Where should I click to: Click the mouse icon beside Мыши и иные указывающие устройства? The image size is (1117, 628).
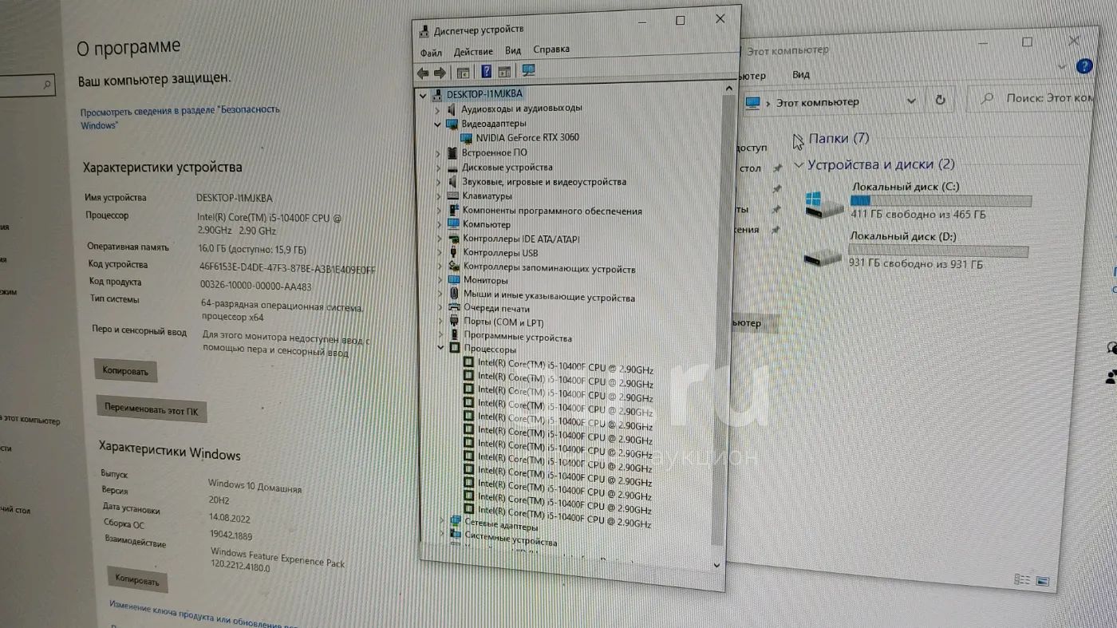[454, 294]
